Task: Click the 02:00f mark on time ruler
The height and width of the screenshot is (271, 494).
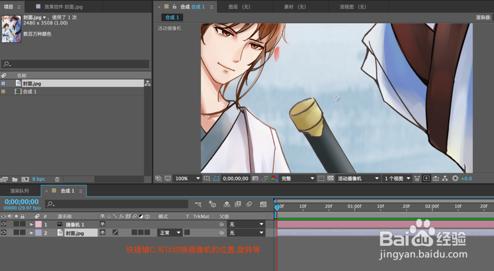Action: pyautogui.click(x=432, y=206)
